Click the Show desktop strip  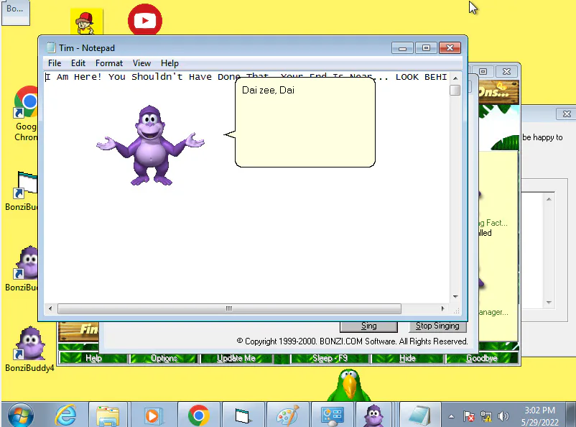[571, 415]
